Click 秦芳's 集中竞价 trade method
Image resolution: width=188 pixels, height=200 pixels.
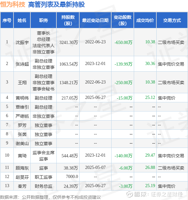tap(167, 186)
